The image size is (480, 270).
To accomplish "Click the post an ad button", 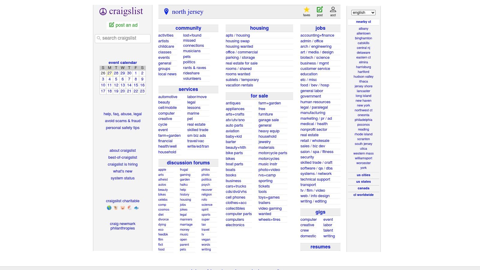I will coord(123,25).
